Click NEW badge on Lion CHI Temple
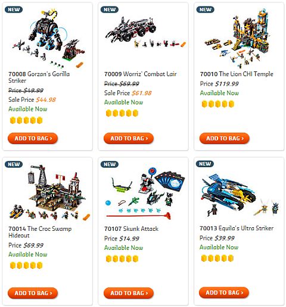 coord(205,10)
